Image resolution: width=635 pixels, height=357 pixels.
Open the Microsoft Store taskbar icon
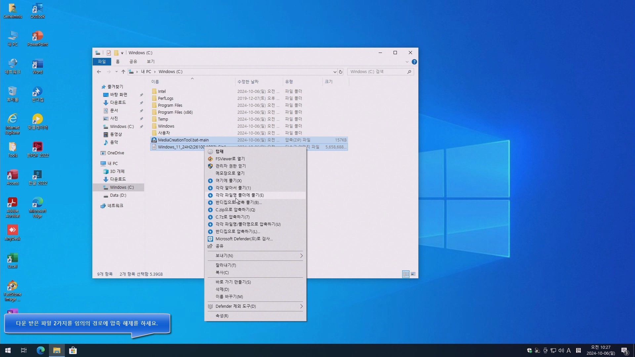click(x=73, y=350)
